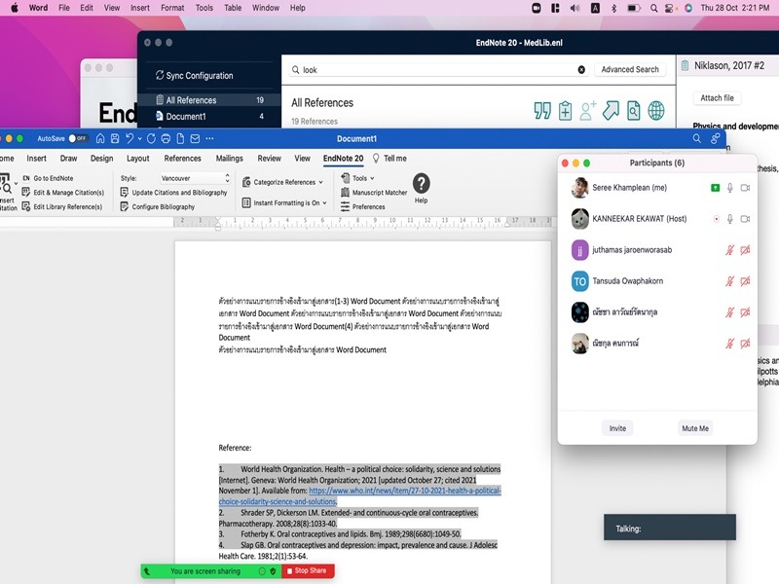The image size is (779, 584).
Task: Toggle Seree Khamplean's video camera icon
Action: pyautogui.click(x=746, y=187)
